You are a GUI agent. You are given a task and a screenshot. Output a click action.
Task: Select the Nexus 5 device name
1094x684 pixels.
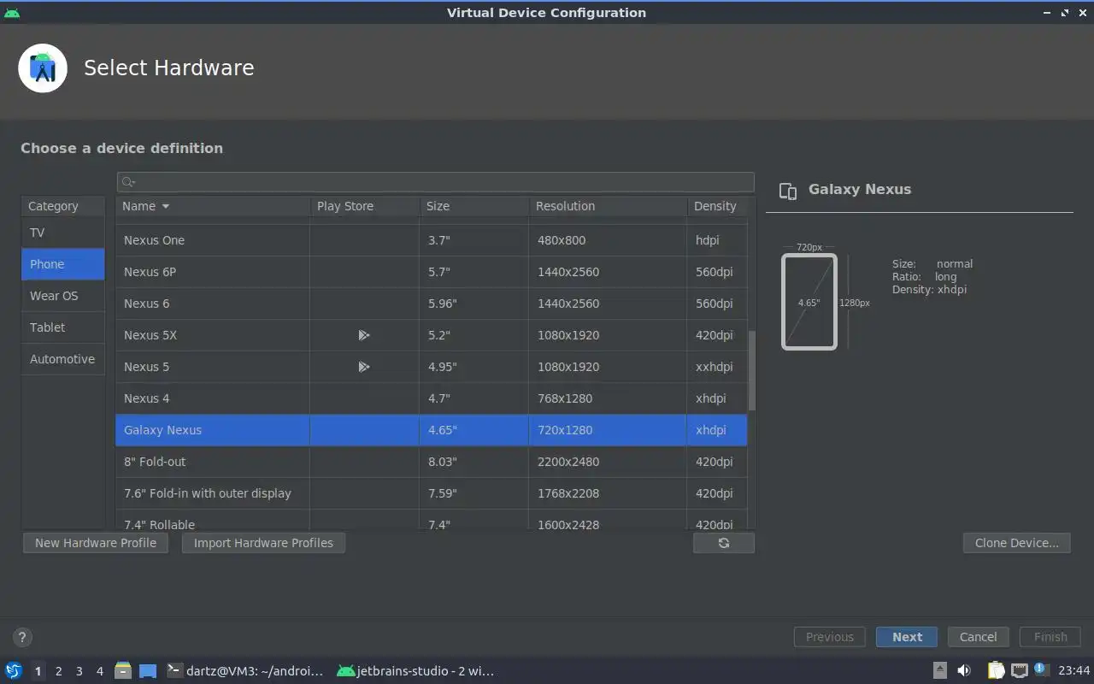tap(146, 367)
